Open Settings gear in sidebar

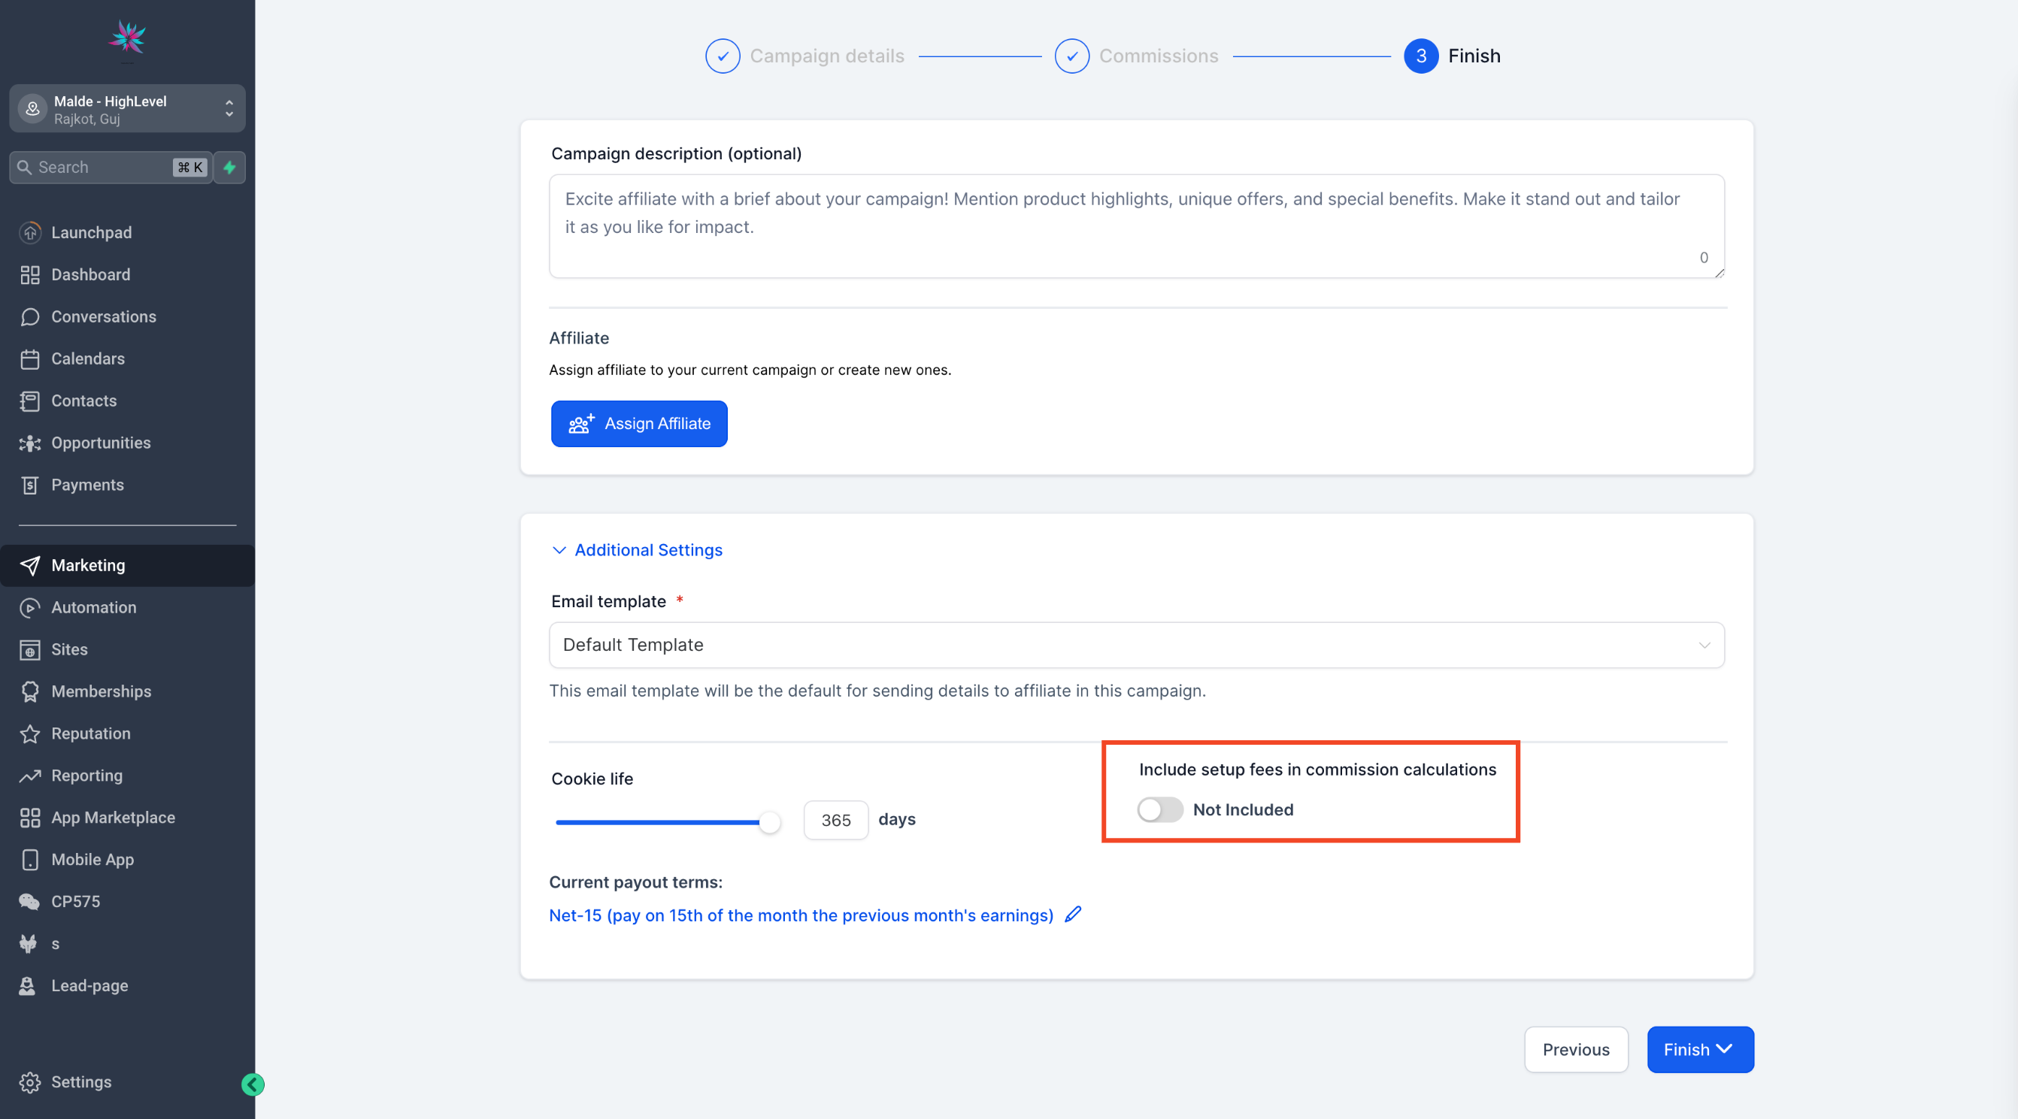[x=30, y=1082]
